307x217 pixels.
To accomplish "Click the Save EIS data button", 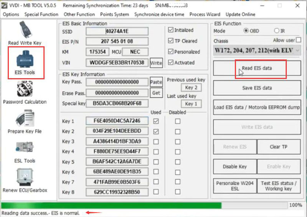I will tap(257, 88).
